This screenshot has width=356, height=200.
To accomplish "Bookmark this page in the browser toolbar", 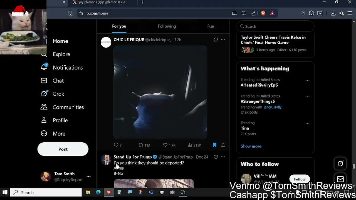I will [70, 13].
